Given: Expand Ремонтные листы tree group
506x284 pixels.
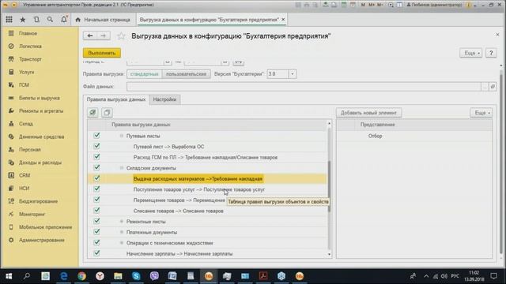Looking at the screenshot, I should point(122,222).
